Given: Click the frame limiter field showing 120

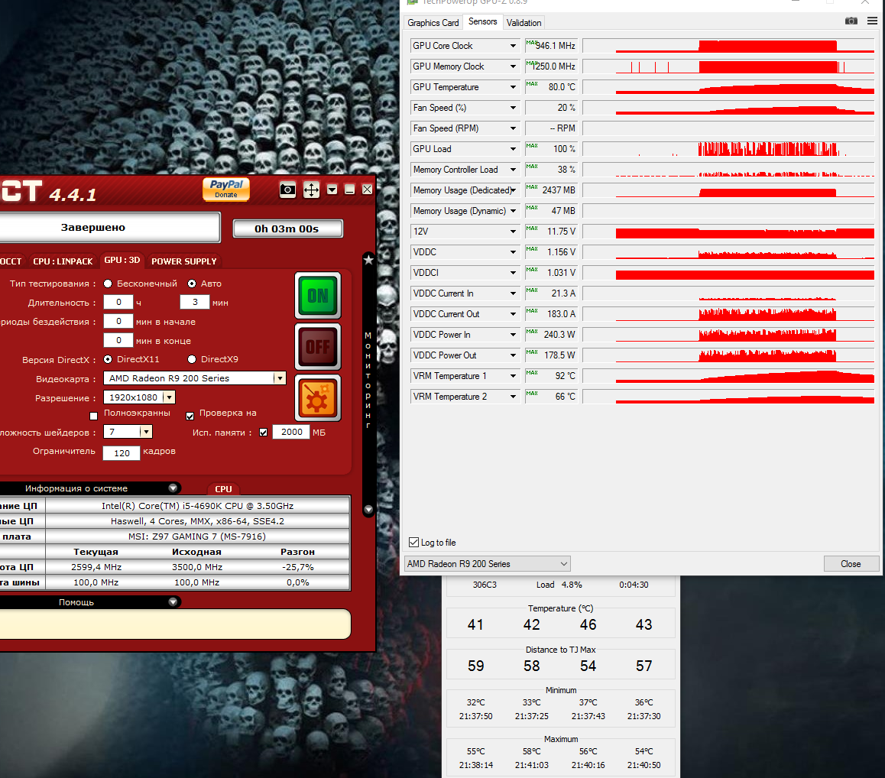Looking at the screenshot, I should pyautogui.click(x=122, y=452).
